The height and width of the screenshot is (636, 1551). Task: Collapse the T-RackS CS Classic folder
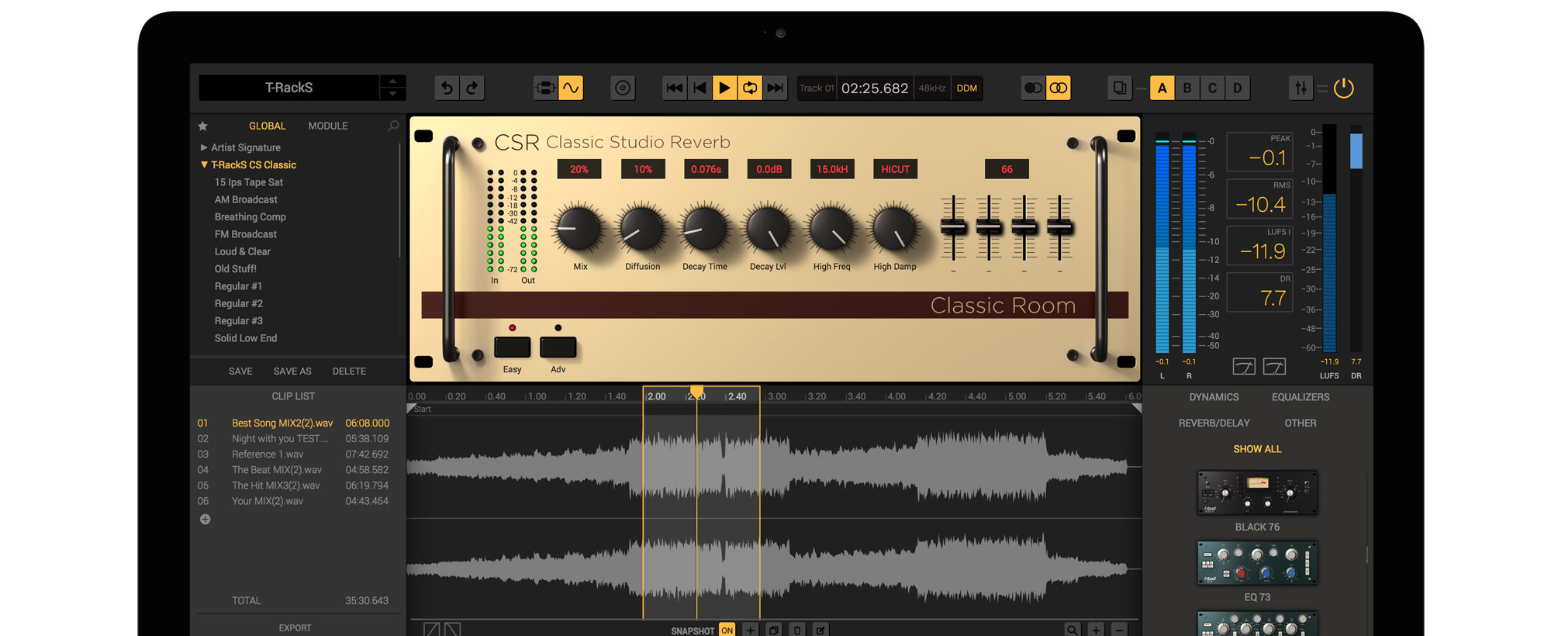204,164
